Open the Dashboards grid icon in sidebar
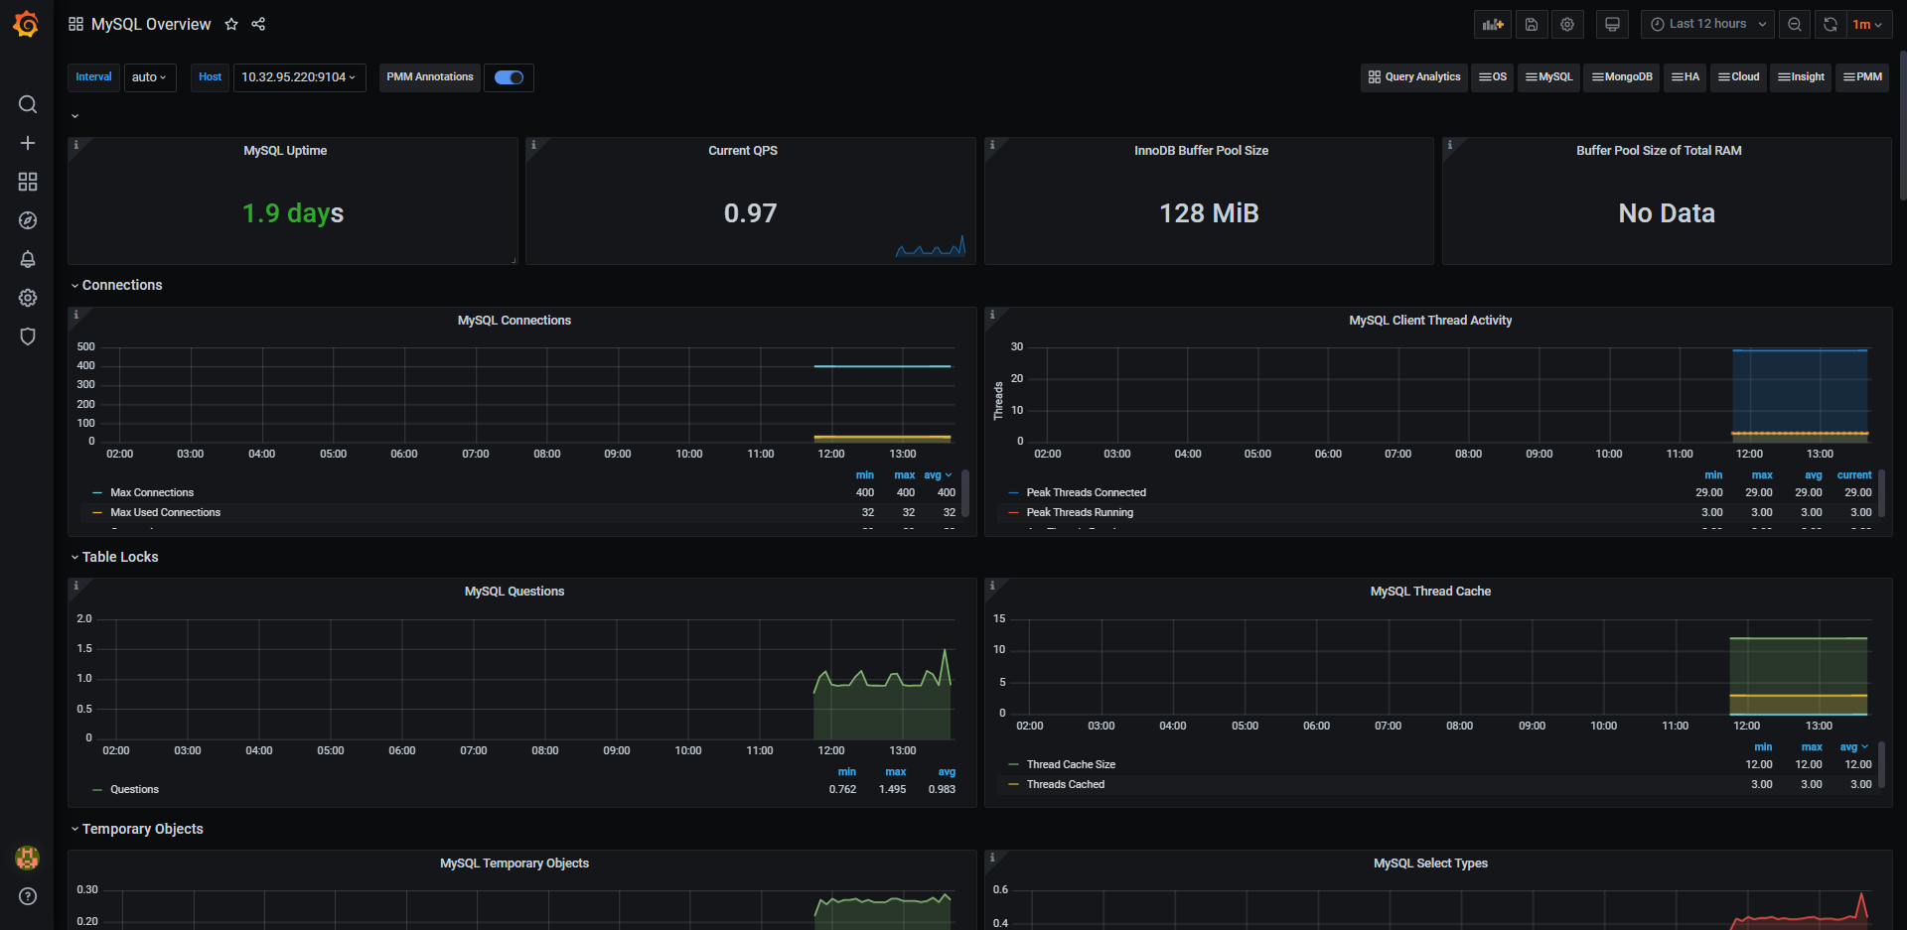 28,182
